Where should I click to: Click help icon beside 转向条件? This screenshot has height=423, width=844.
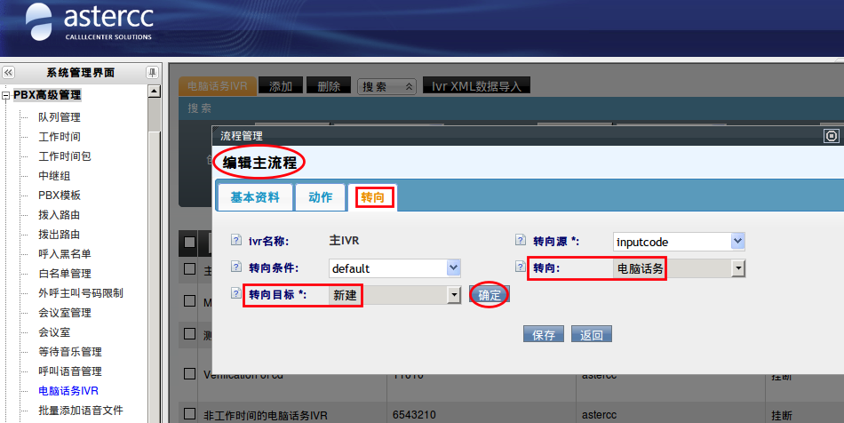click(236, 267)
